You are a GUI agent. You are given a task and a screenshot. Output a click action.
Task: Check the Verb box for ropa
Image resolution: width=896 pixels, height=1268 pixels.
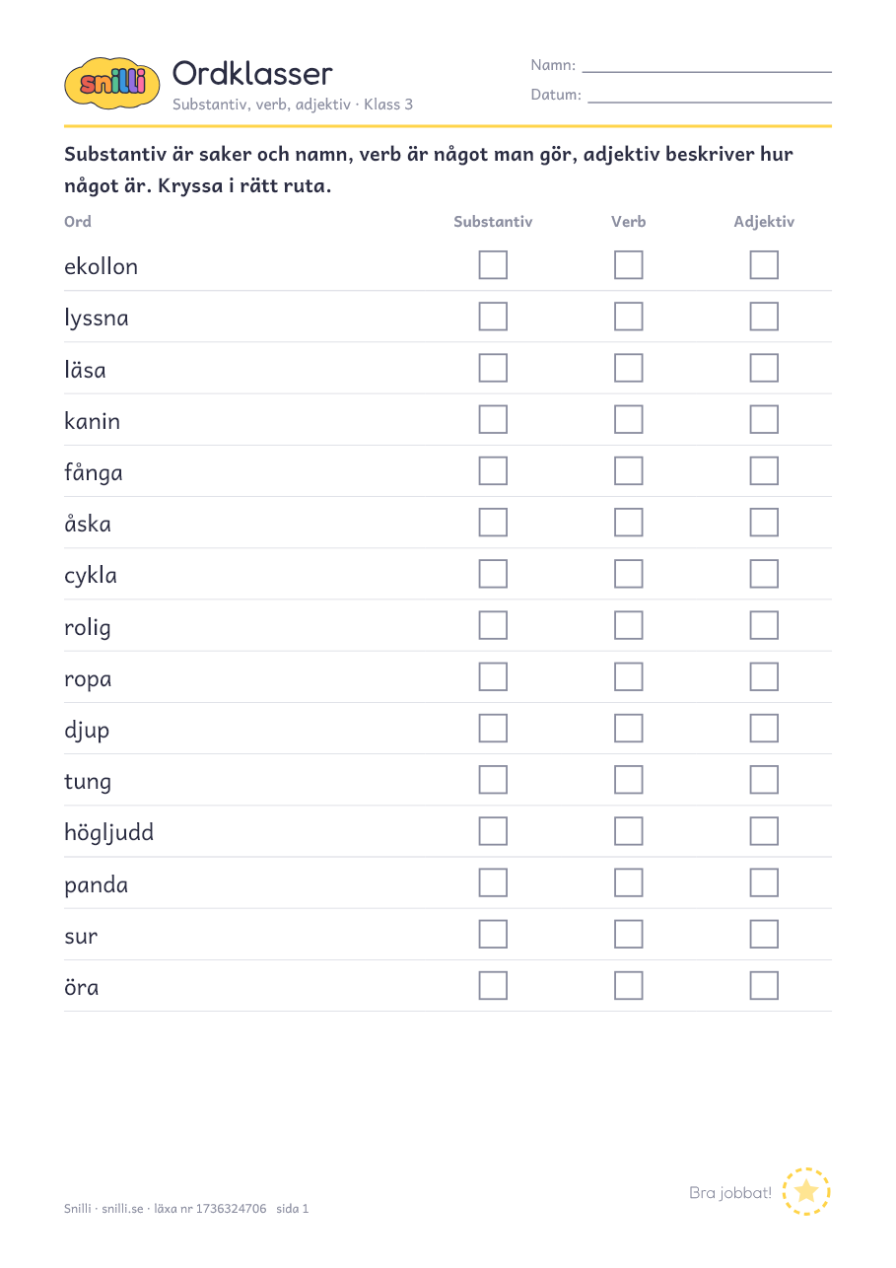coord(628,676)
